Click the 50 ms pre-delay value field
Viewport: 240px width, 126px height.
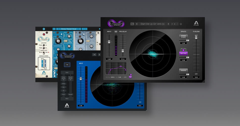123,59
